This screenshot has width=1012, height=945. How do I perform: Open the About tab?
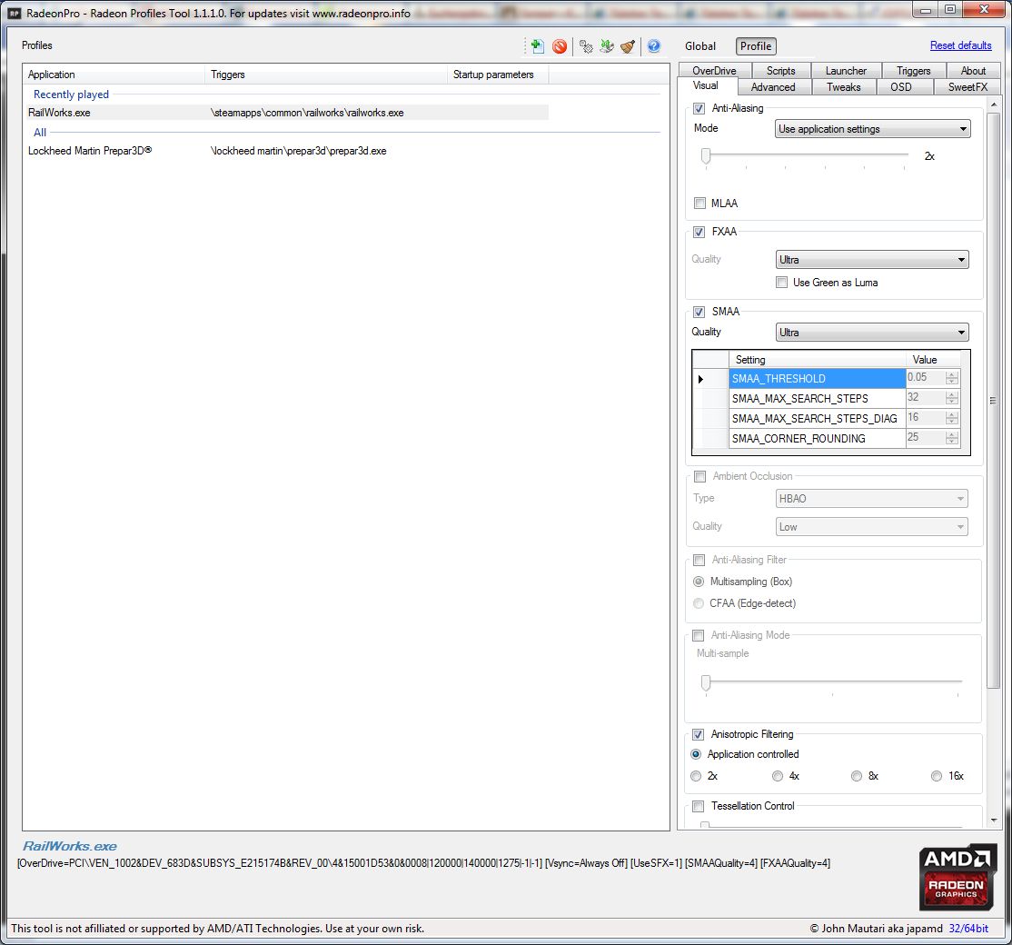973,71
